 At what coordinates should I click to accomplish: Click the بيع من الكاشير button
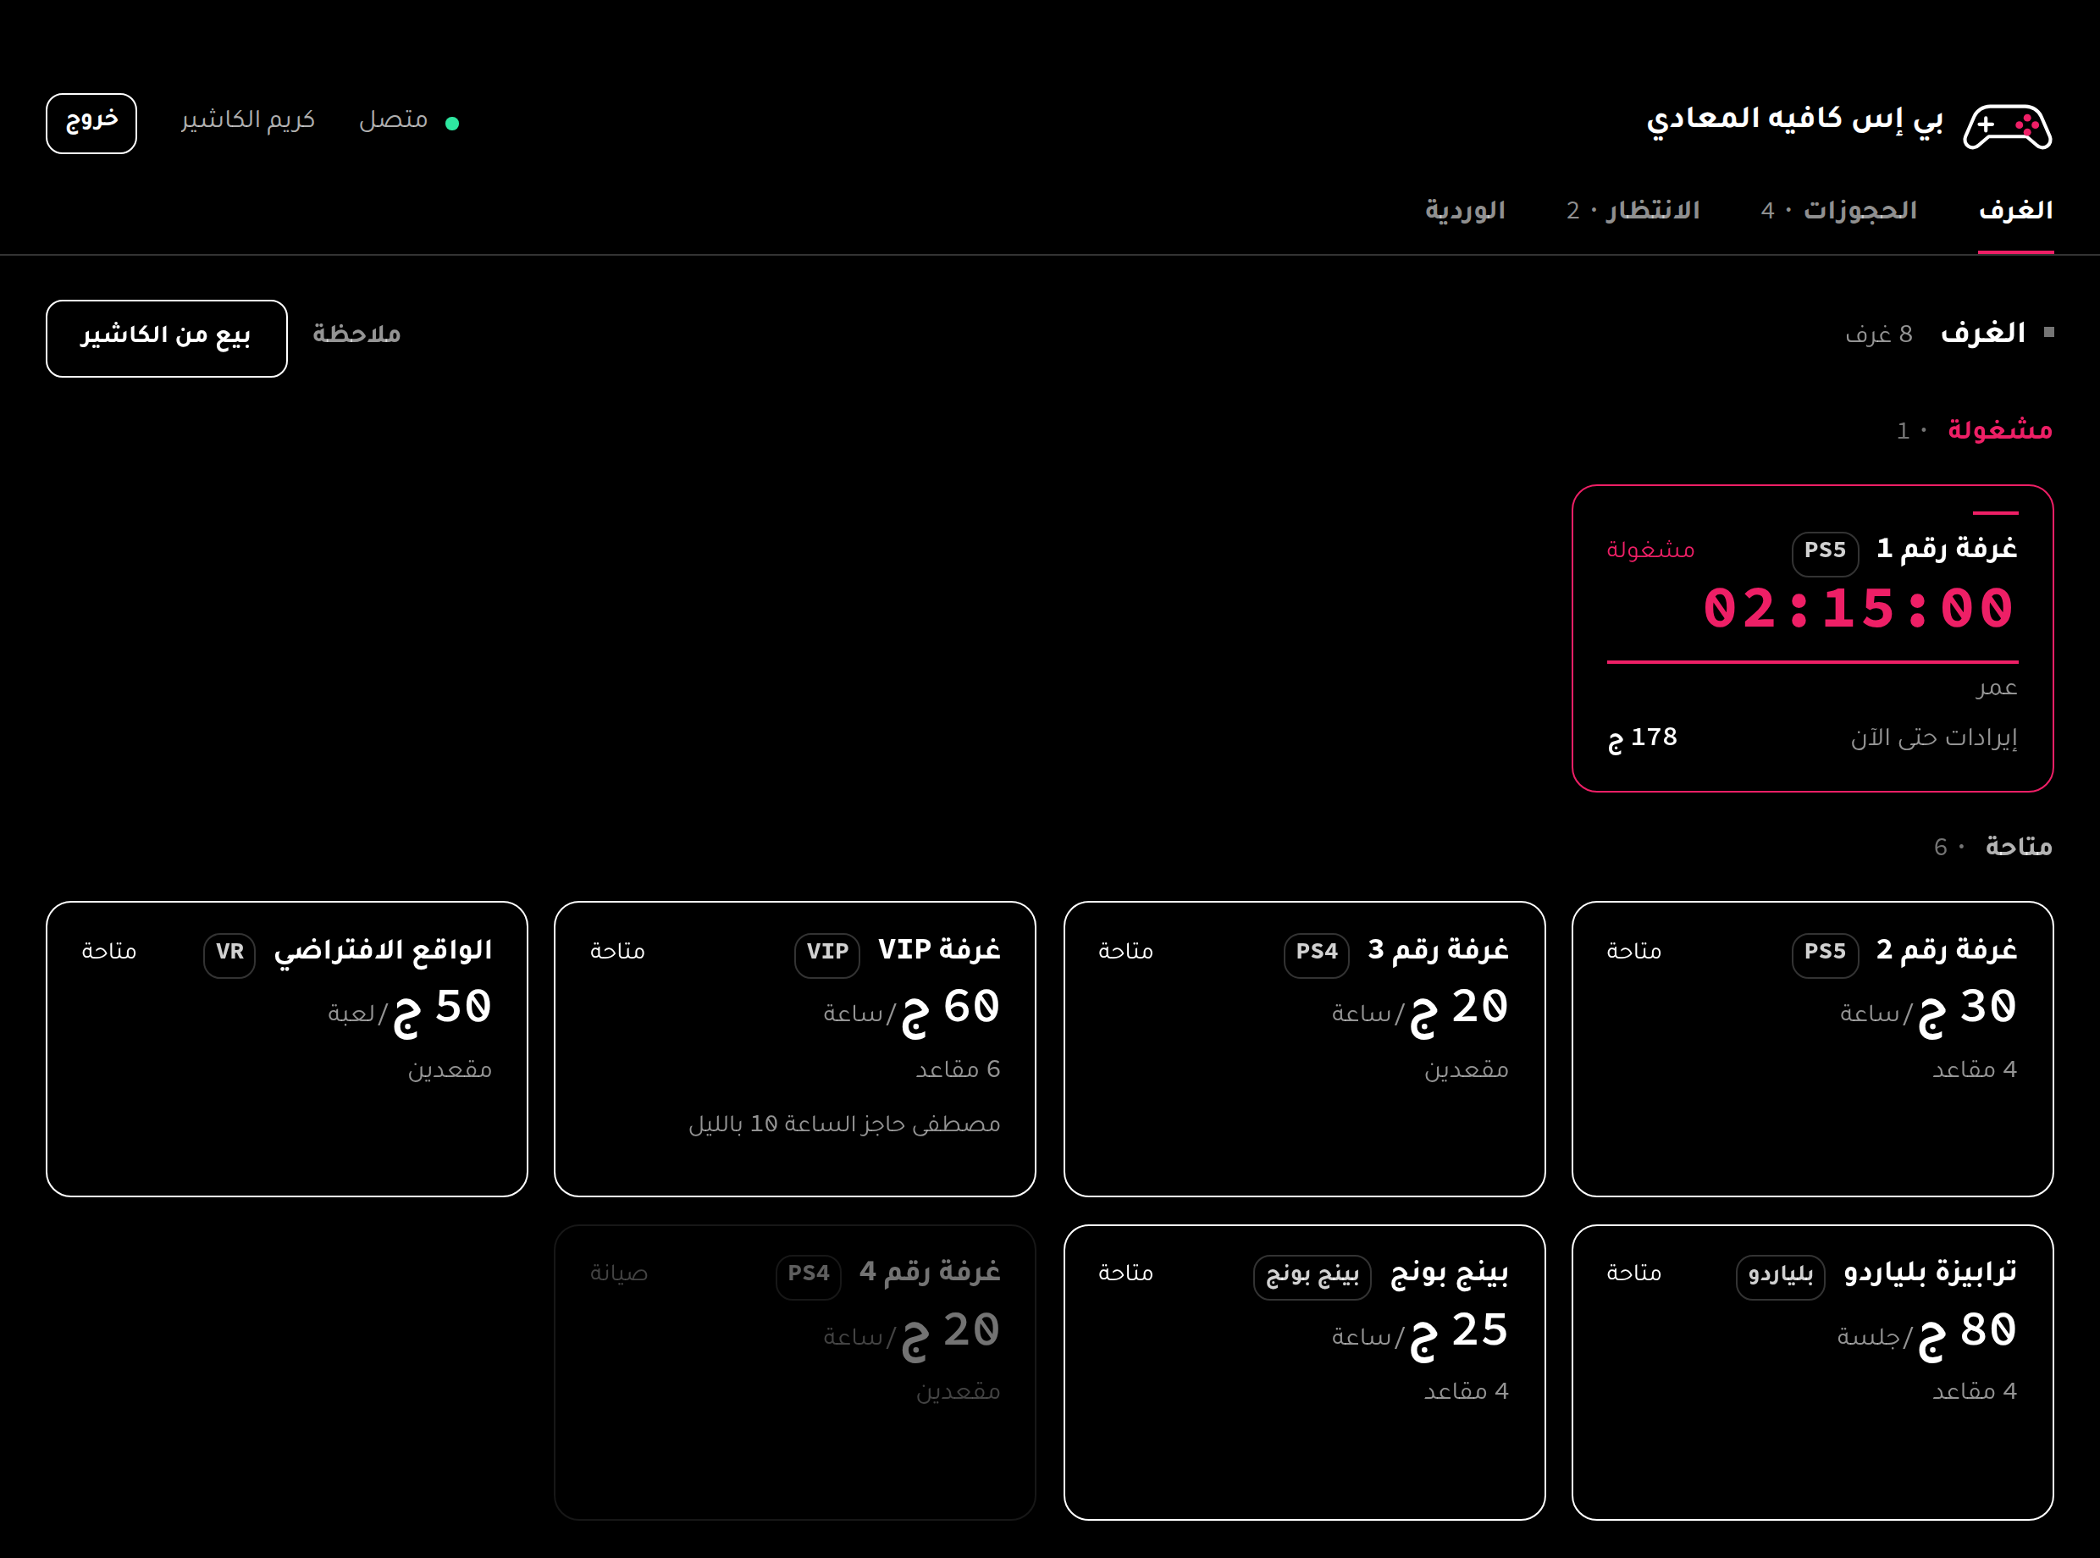click(167, 339)
